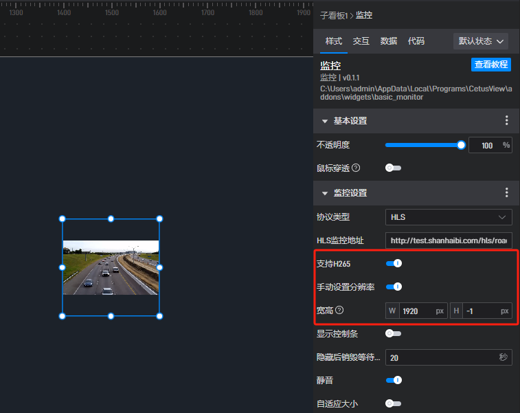Click the left-middle resize handle of the widget
Image resolution: width=520 pixels, height=413 pixels.
click(x=62, y=267)
